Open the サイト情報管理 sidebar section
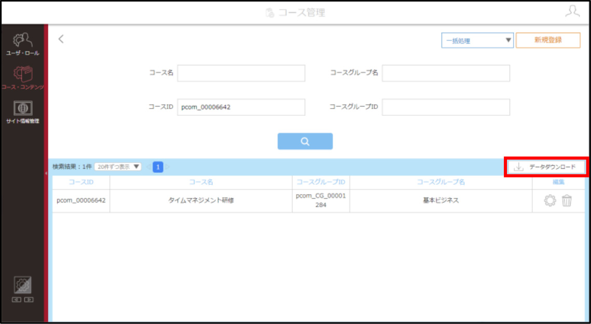The height and width of the screenshot is (324, 591). 22,112
